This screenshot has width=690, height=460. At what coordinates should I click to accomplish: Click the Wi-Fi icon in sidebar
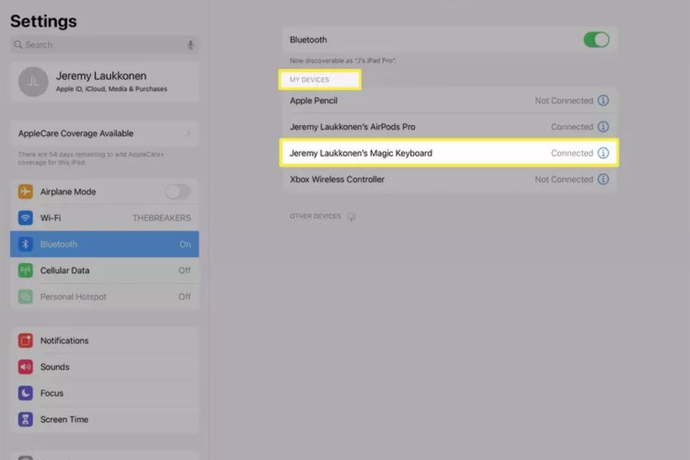coord(25,218)
